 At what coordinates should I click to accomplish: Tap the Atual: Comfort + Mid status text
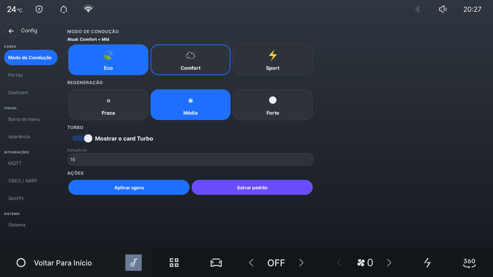pyautogui.click(x=88, y=39)
